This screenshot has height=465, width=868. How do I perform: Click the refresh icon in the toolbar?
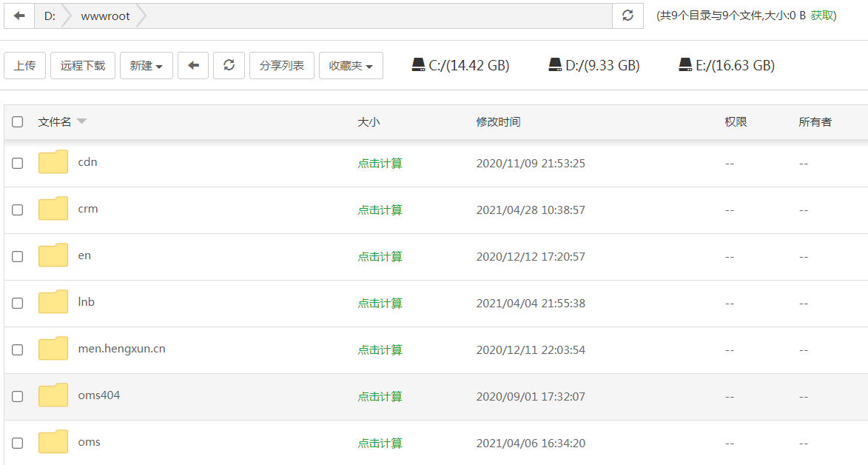[x=229, y=64]
